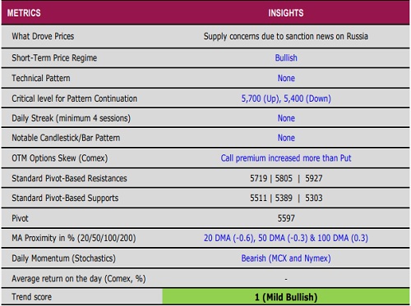Select the Supply concerns sanction news text

click(286, 36)
